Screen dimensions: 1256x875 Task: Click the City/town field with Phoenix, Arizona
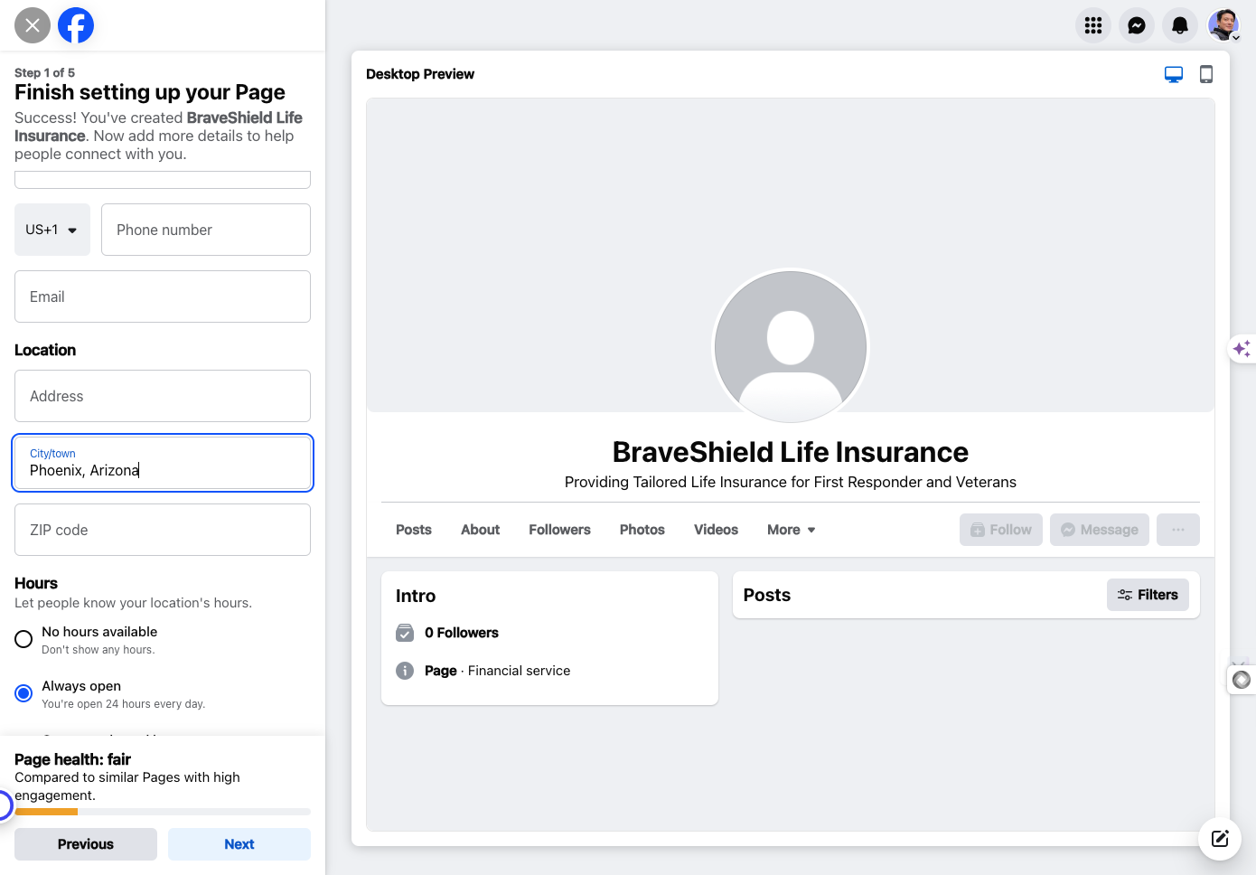point(163,463)
